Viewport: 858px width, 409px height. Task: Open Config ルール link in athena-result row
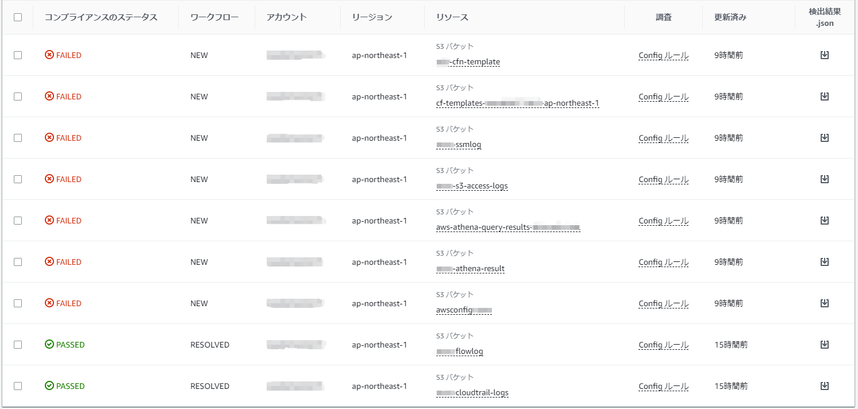tap(663, 263)
